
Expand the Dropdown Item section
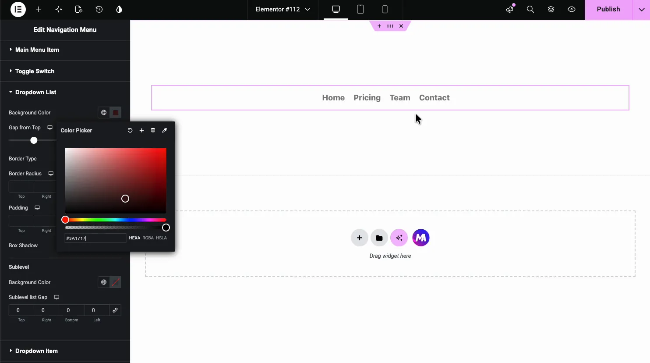(65, 351)
